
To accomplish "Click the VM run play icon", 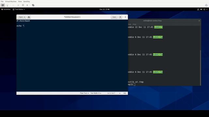I will [x=13, y=5].
